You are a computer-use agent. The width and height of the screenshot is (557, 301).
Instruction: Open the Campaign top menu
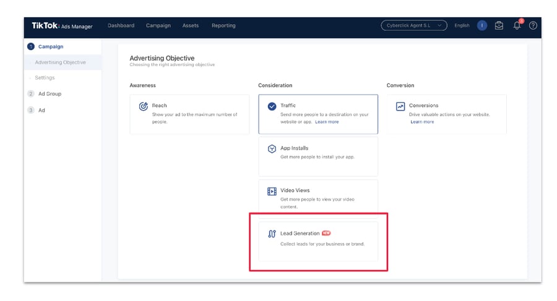[x=158, y=25]
